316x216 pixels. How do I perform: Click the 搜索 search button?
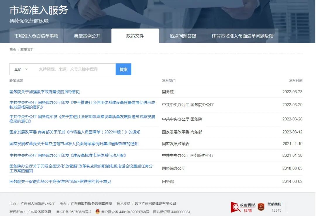(123, 69)
